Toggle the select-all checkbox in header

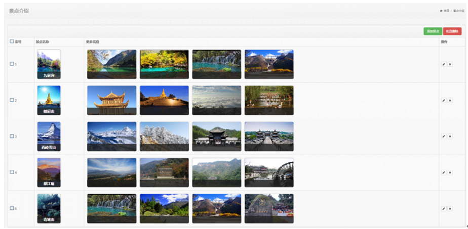(12, 41)
